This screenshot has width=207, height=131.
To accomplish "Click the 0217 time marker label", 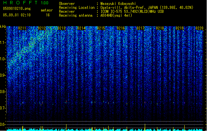I will point(141,28).
